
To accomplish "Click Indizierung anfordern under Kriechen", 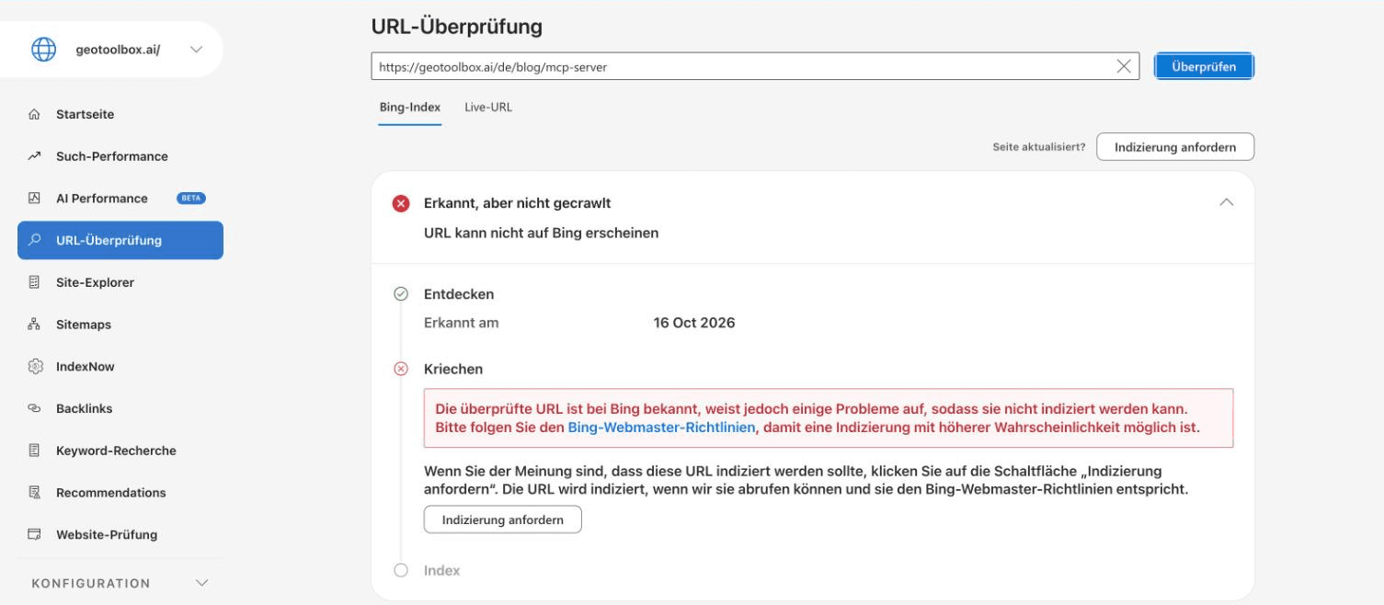I will tap(503, 519).
